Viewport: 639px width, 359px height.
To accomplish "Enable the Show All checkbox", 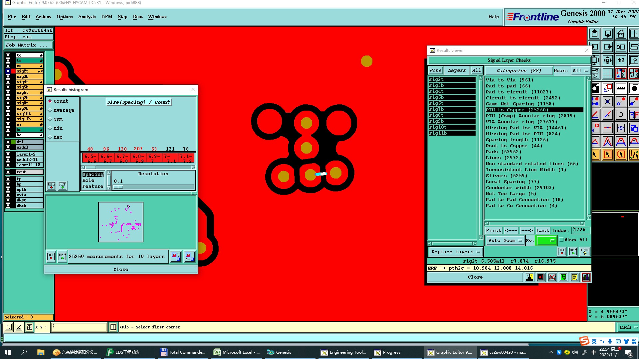I will (x=561, y=240).
